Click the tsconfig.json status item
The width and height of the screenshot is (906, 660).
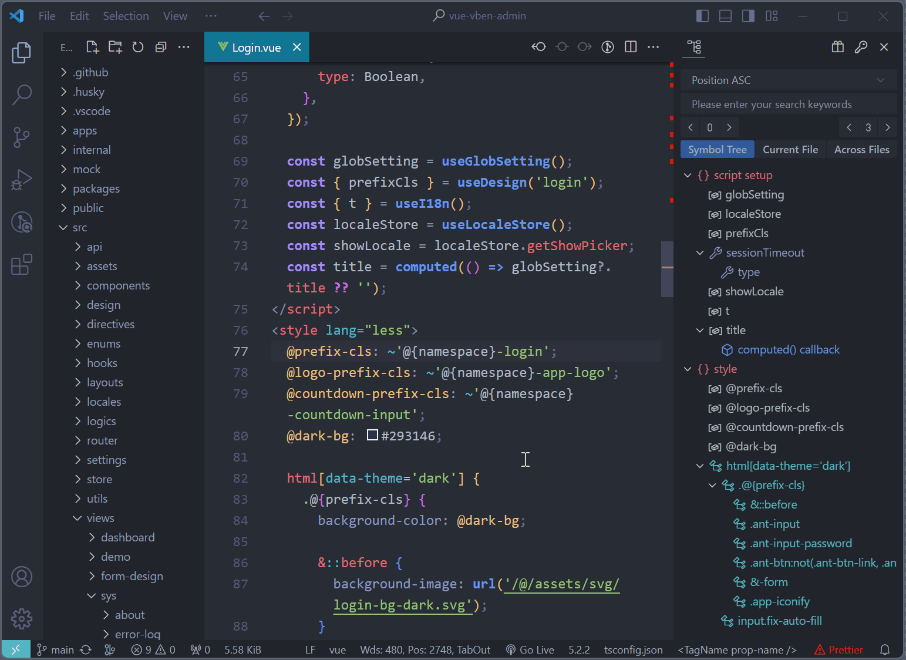tap(633, 649)
